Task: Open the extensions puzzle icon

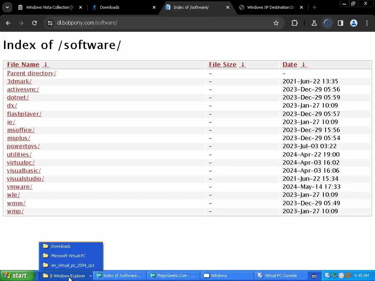Action: [x=295, y=23]
